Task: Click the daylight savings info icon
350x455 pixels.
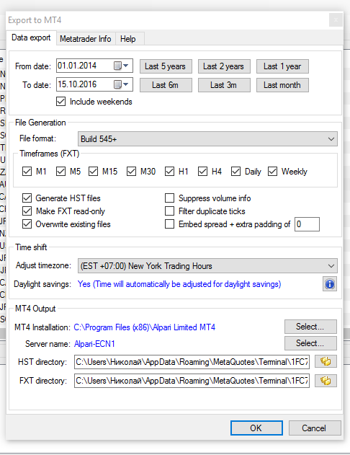Action: click(330, 284)
